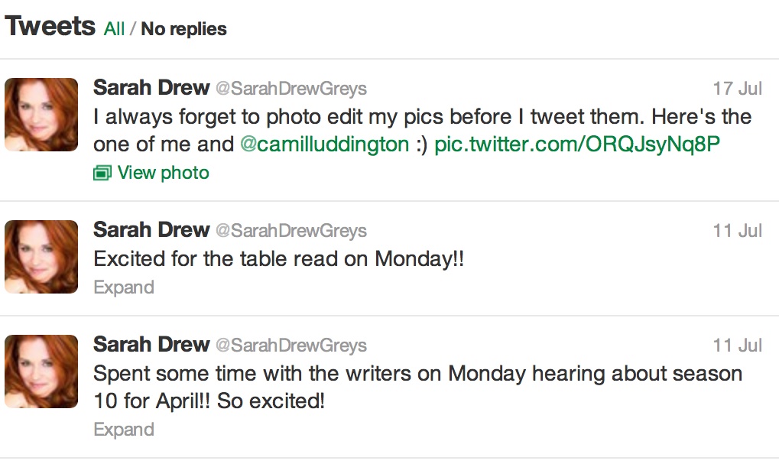Switch to the All tweets tab
The height and width of the screenshot is (464, 779).
(114, 29)
